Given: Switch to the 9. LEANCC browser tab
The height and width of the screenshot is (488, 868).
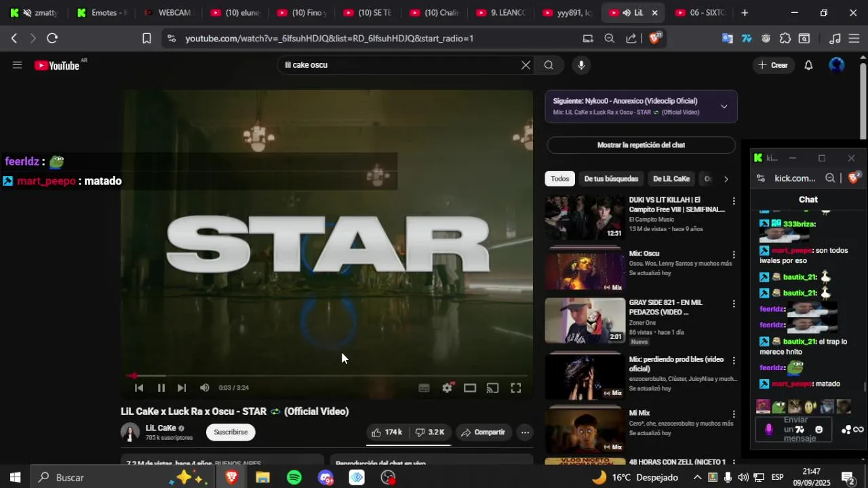Looking at the screenshot, I should click(x=500, y=13).
